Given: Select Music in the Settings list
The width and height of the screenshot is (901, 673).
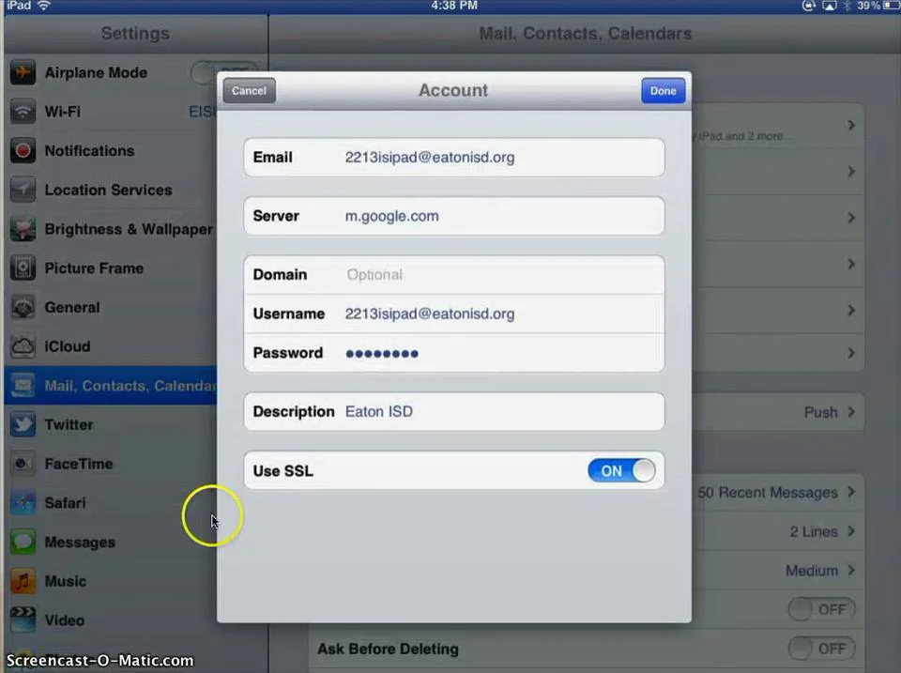Looking at the screenshot, I should (111, 581).
